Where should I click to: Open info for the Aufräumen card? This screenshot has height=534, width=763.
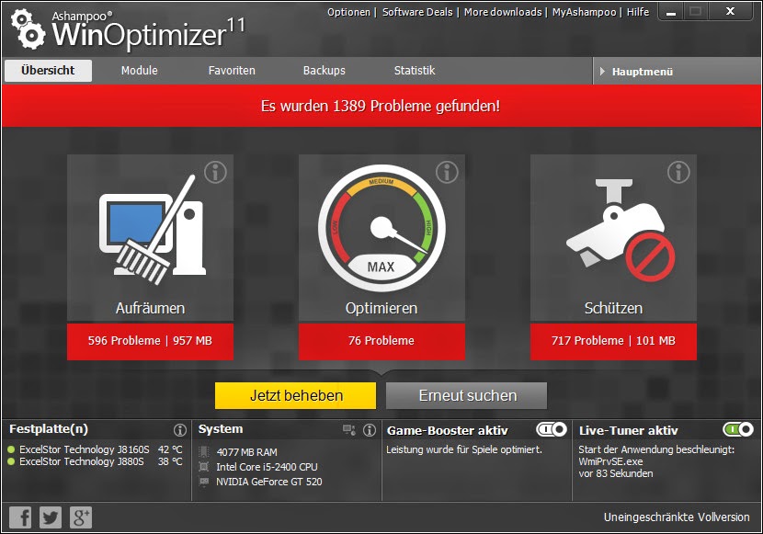click(215, 172)
